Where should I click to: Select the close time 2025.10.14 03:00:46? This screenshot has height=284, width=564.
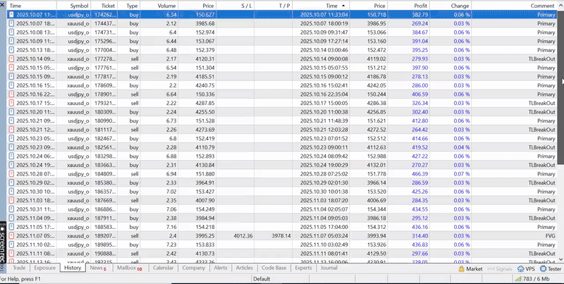coord(324,50)
